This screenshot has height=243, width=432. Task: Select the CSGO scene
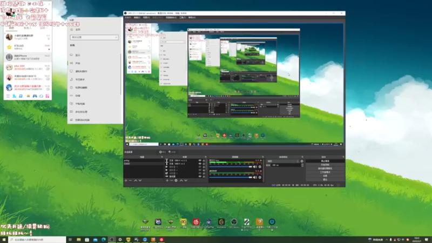(144, 164)
